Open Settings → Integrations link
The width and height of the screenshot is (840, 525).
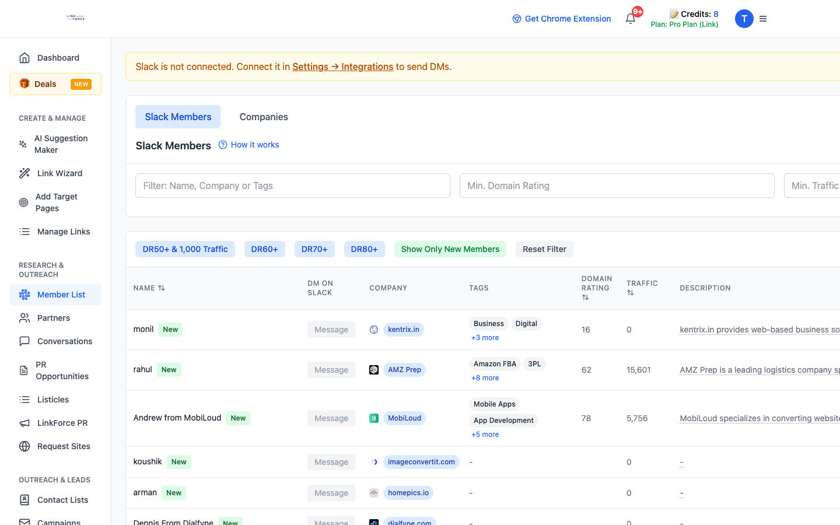[342, 66]
